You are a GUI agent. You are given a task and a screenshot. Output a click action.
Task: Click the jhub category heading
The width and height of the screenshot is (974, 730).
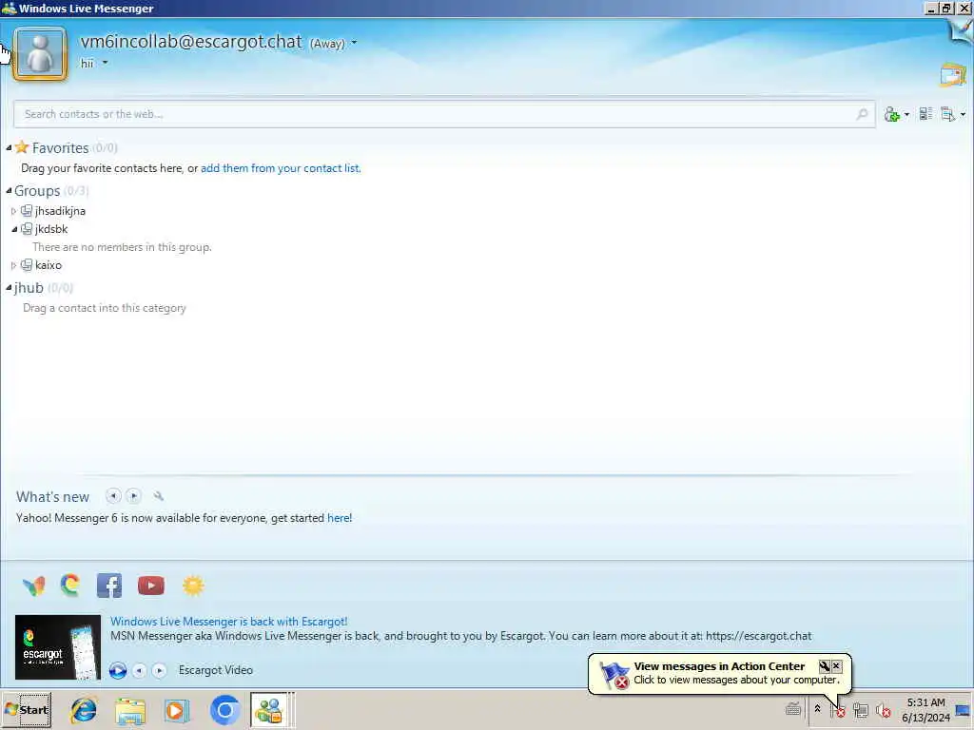[29, 287]
